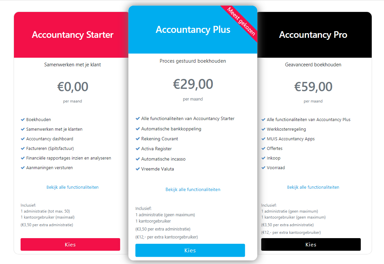This screenshot has height=264, width=384.
Task: Click the black Accountancy Pro header
Action: point(313,35)
